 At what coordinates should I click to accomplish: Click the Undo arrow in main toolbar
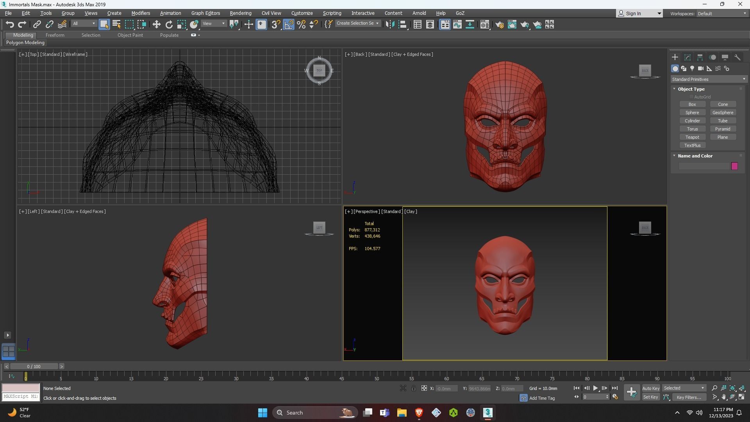click(x=10, y=25)
